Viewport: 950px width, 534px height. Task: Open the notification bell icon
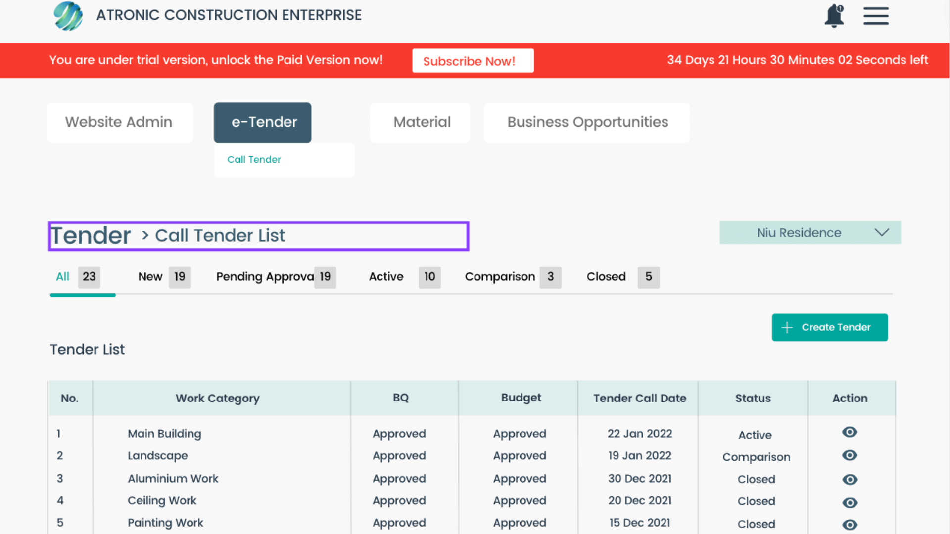point(834,16)
